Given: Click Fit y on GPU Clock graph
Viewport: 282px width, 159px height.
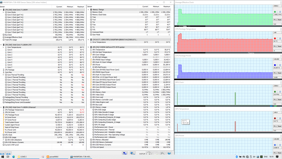Looking at the screenshot, I should pyautogui.click(x=275, y=100).
